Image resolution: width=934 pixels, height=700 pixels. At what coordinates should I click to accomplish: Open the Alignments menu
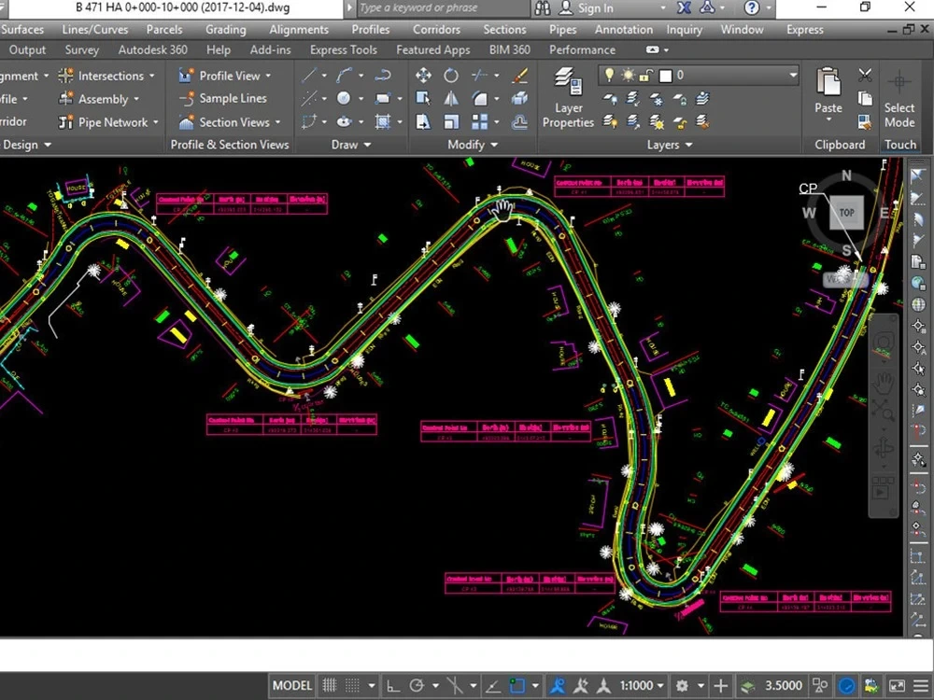click(299, 29)
